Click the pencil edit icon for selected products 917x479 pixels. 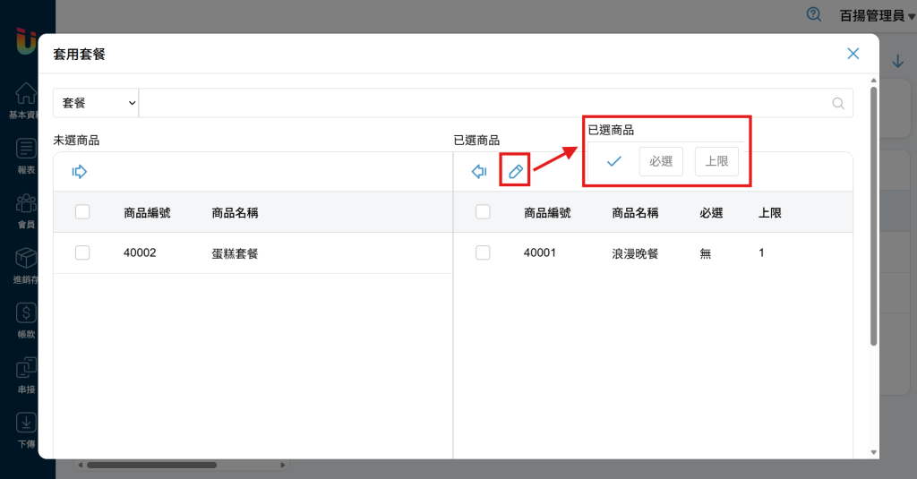(515, 171)
